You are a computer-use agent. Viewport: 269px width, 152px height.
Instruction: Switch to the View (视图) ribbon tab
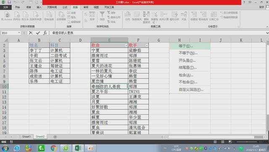(96, 7)
